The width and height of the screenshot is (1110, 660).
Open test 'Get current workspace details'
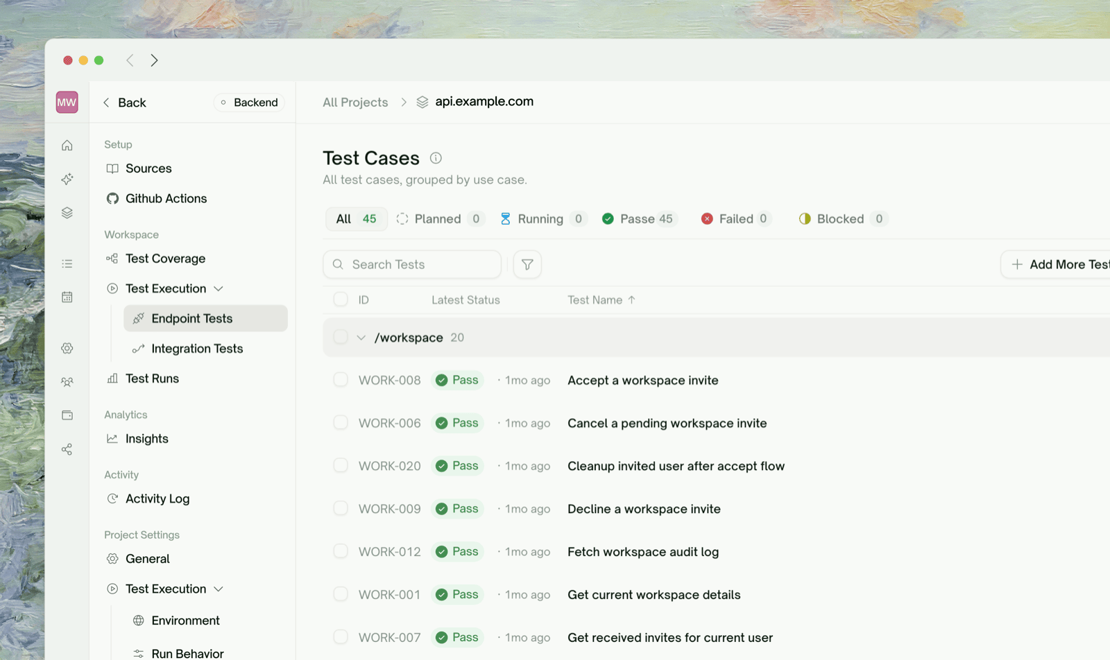coord(654,595)
